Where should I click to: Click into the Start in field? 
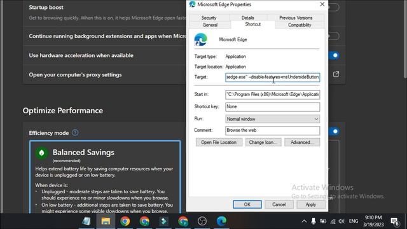[273, 95]
